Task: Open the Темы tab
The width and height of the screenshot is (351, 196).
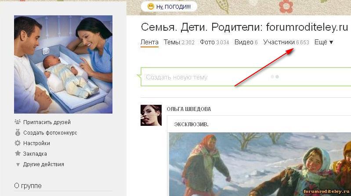Action: (x=179, y=42)
